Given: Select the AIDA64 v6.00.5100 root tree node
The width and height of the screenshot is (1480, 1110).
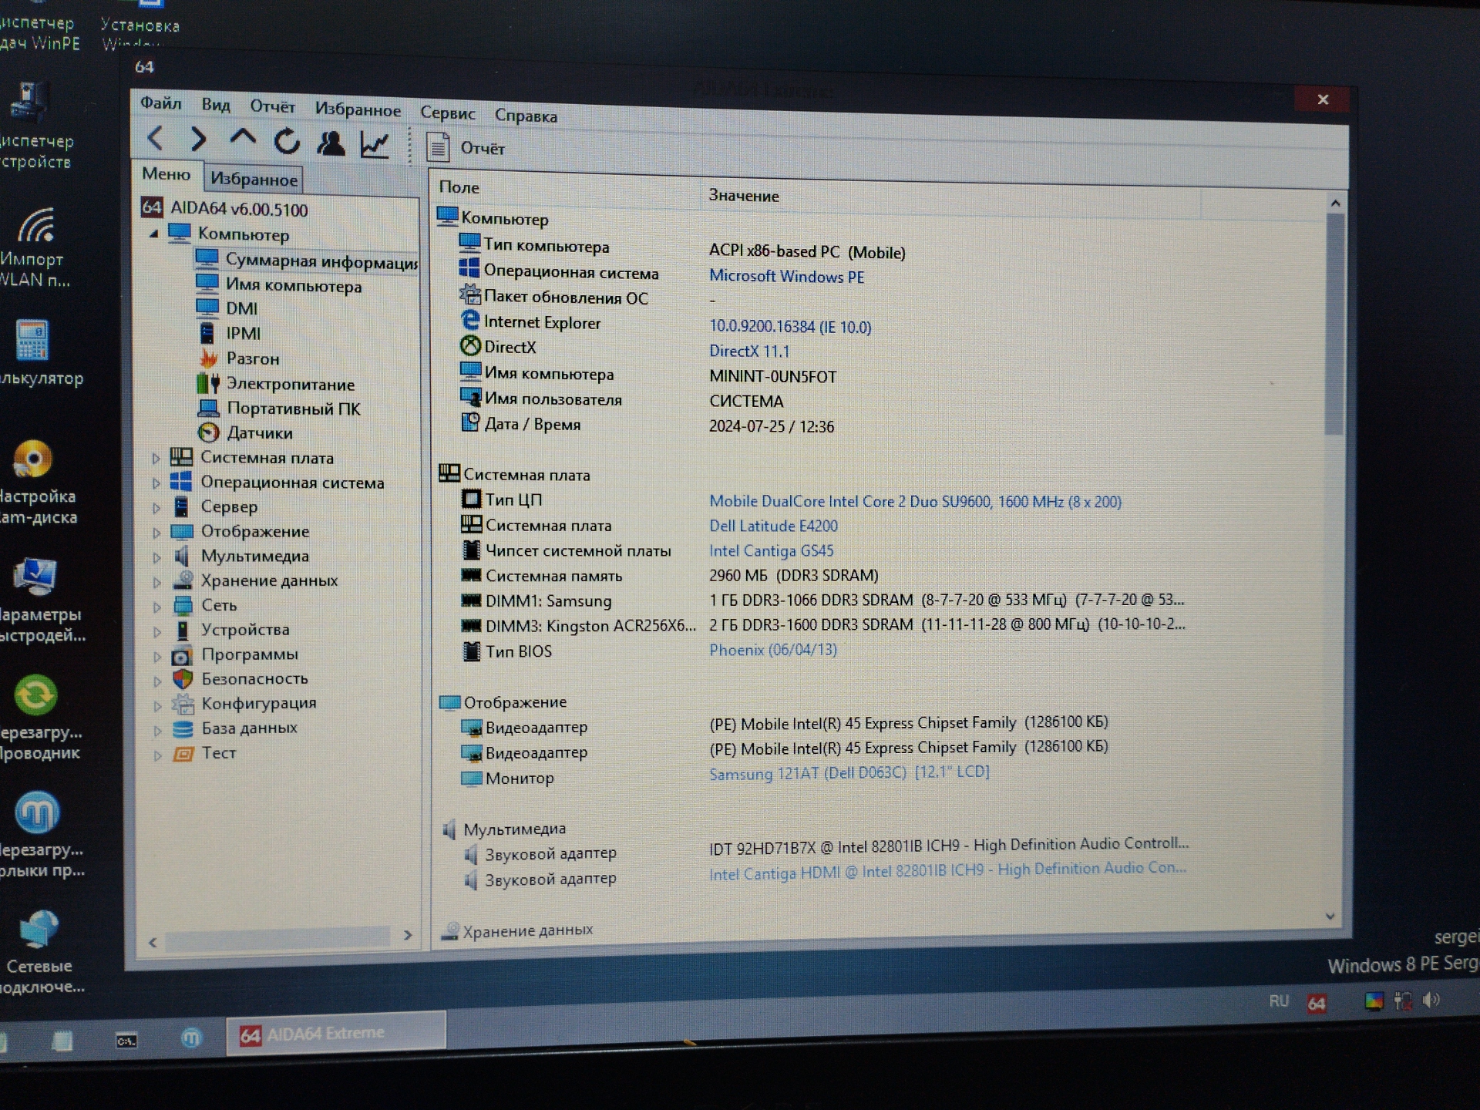Looking at the screenshot, I should 224,208.
